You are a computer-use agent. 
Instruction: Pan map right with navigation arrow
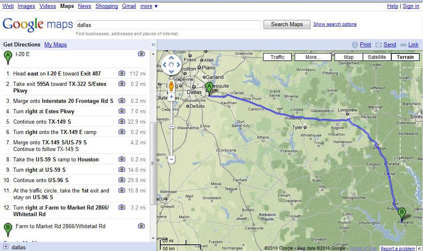click(178, 65)
